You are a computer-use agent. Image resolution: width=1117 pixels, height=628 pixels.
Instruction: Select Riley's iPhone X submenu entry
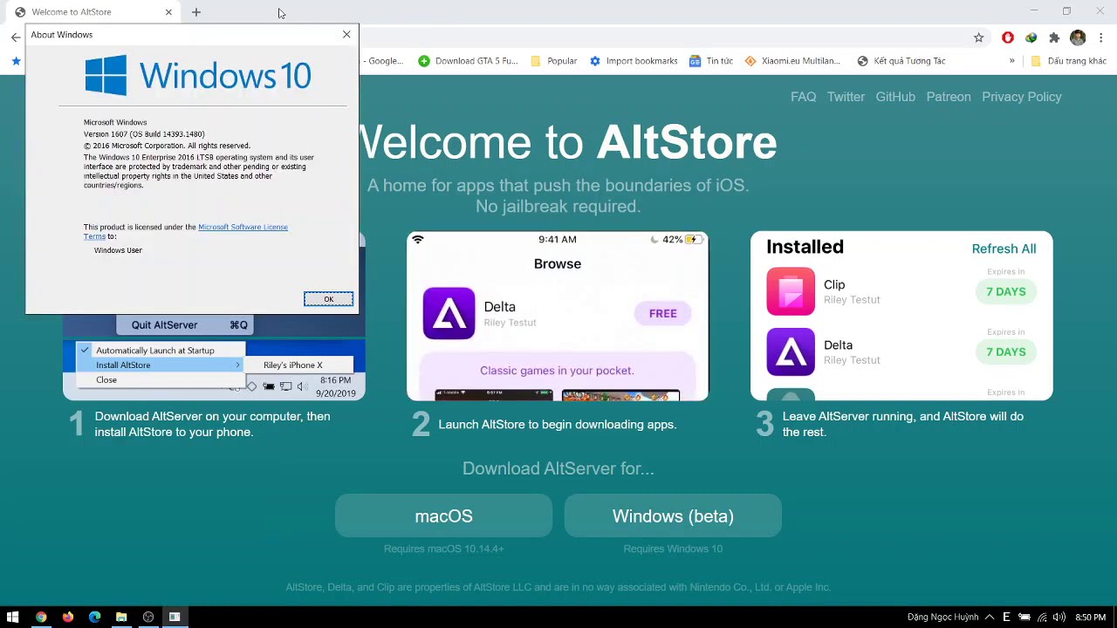297,365
